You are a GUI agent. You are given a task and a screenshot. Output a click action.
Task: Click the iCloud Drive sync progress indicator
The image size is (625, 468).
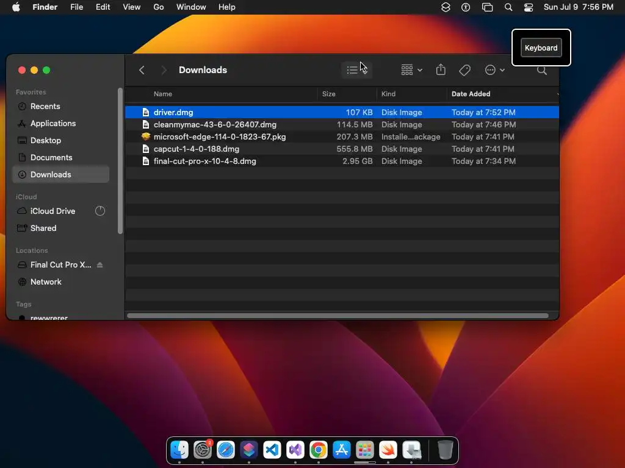(100, 211)
